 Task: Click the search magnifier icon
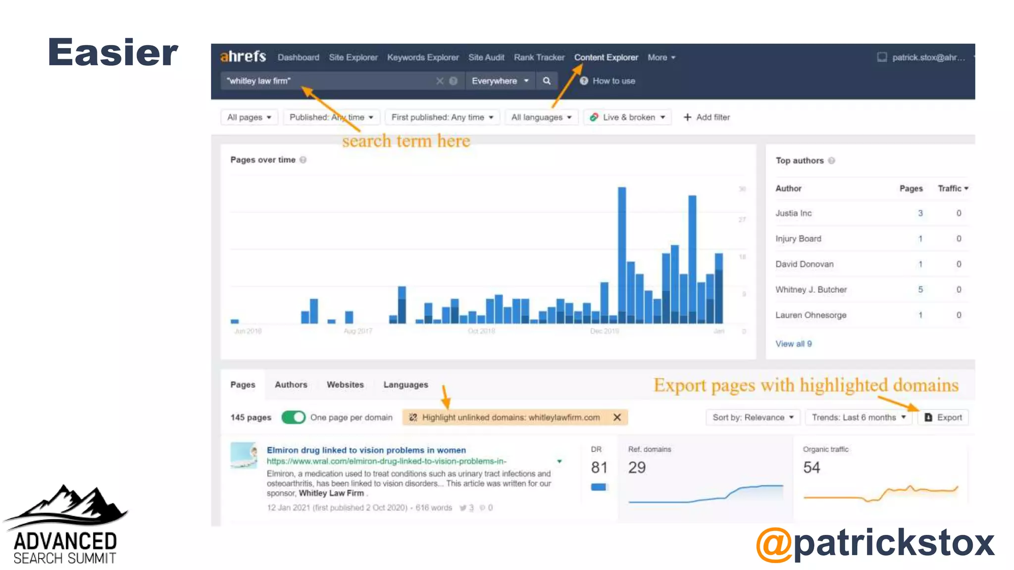pos(547,81)
